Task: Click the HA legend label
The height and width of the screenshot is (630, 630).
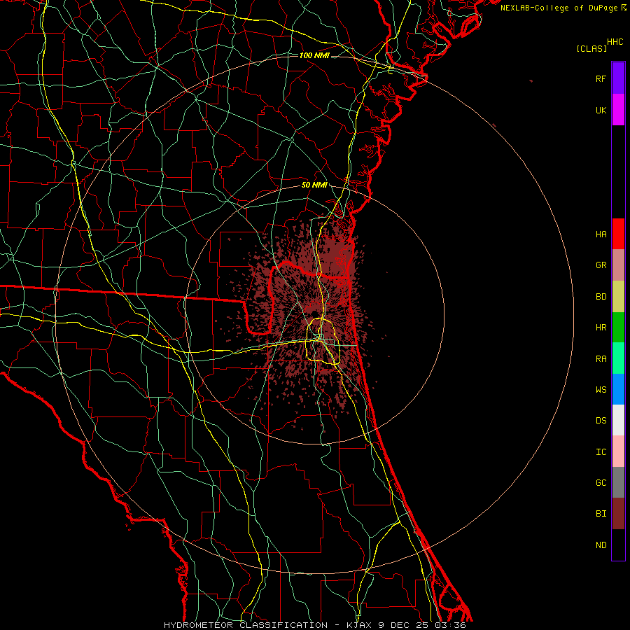Action: click(601, 234)
